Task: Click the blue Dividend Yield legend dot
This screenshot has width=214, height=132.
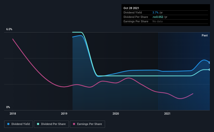Action: point(8,124)
